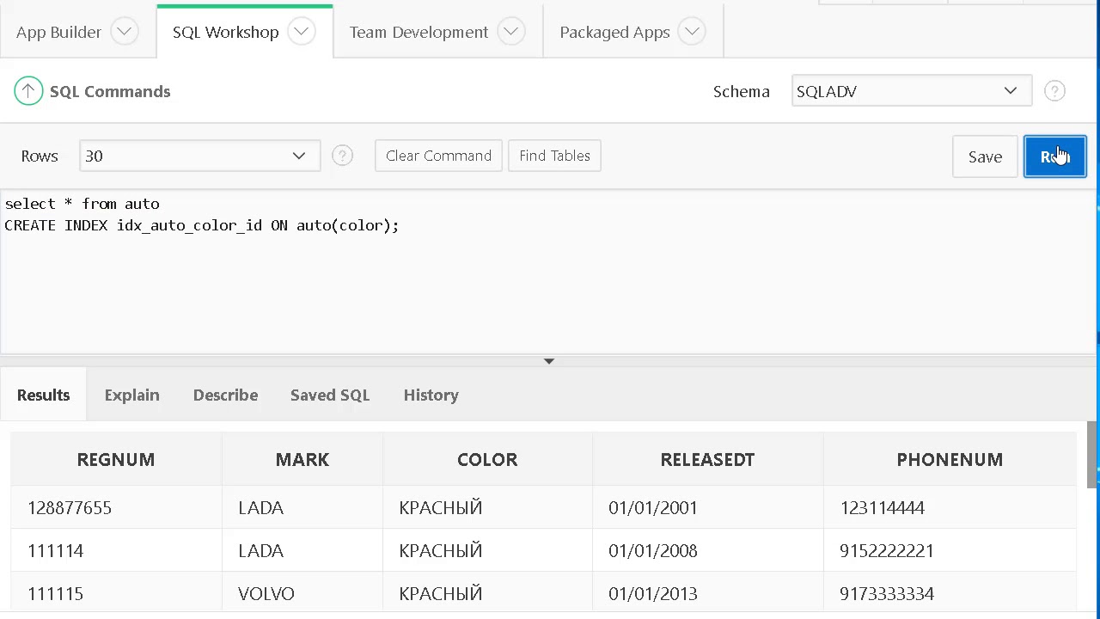Open the App Builder tab

click(x=58, y=32)
